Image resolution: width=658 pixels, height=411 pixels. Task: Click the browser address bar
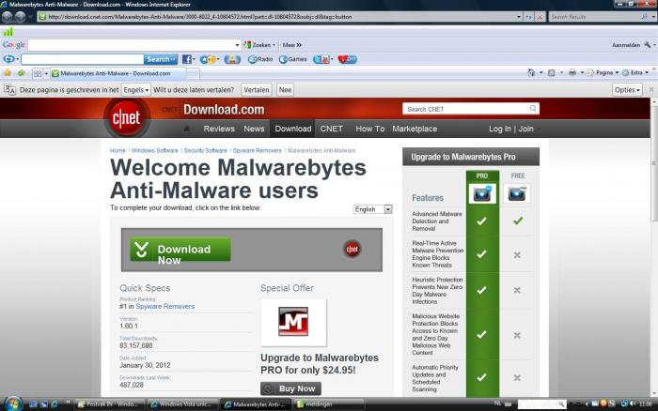tap(277, 17)
